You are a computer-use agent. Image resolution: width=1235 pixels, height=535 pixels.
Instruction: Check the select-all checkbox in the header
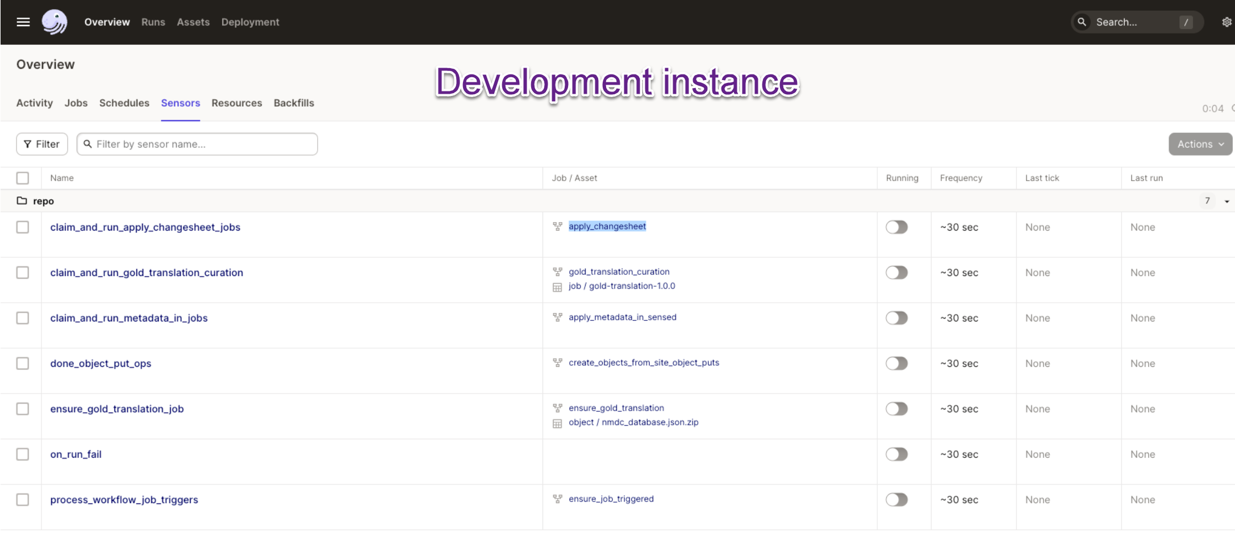tap(23, 178)
